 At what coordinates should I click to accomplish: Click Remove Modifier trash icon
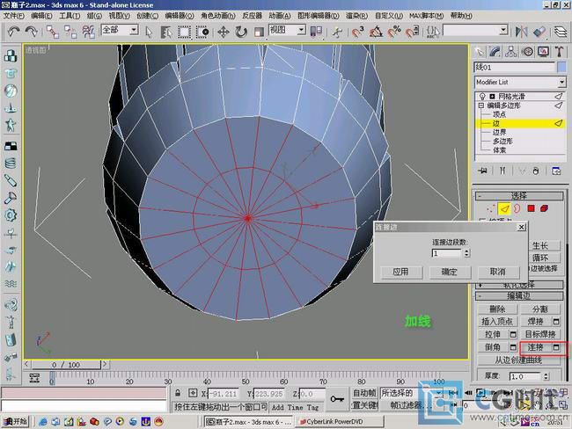536,171
